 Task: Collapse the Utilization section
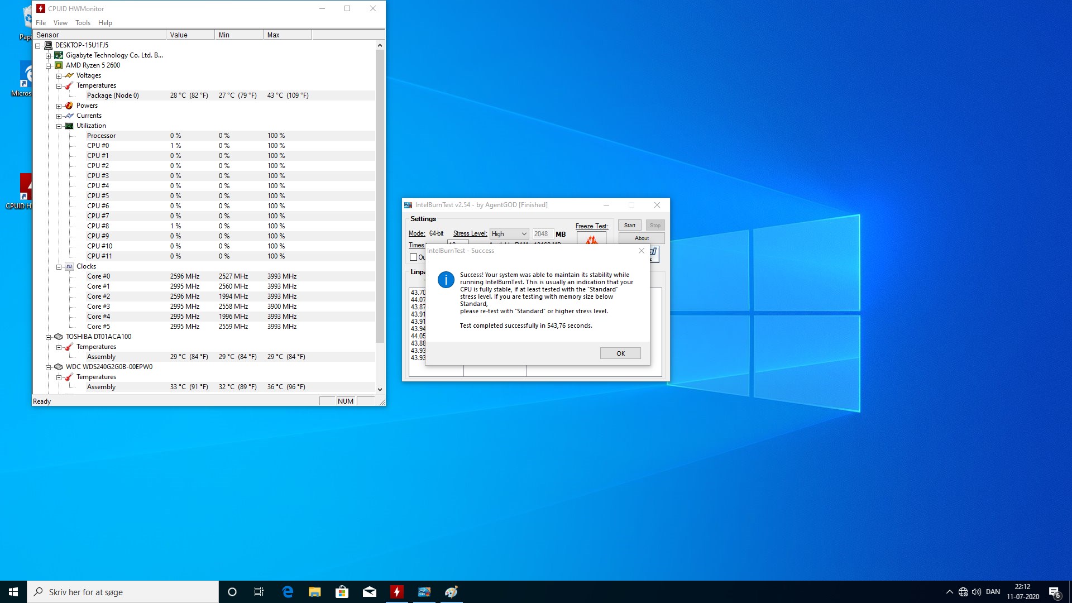(59, 126)
